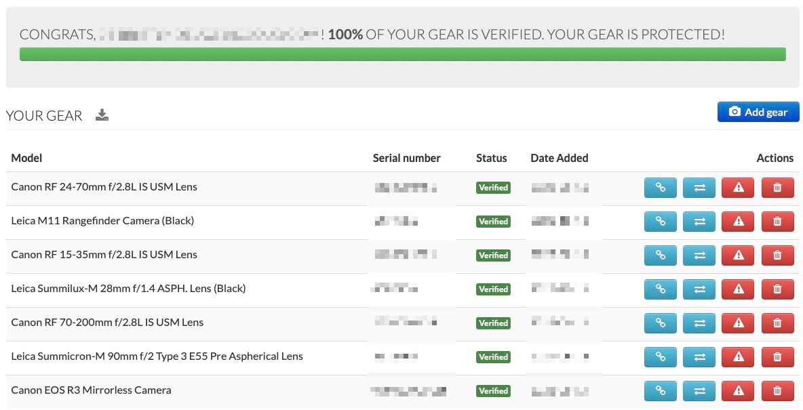Image resolution: width=803 pixels, height=410 pixels.
Task: Report Canon RF 15-35mm lens via warning icon
Action: (x=738, y=255)
